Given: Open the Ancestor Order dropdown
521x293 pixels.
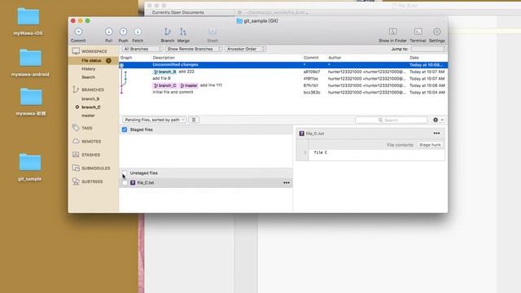Looking at the screenshot, I should tap(245, 49).
